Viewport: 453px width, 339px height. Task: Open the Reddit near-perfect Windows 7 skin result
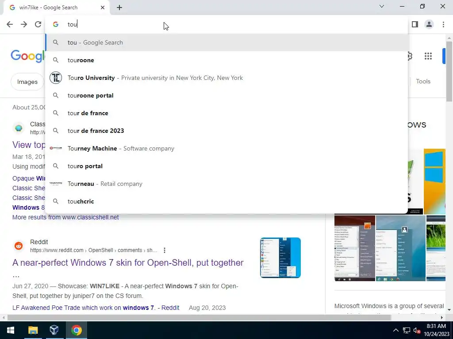coord(128,263)
